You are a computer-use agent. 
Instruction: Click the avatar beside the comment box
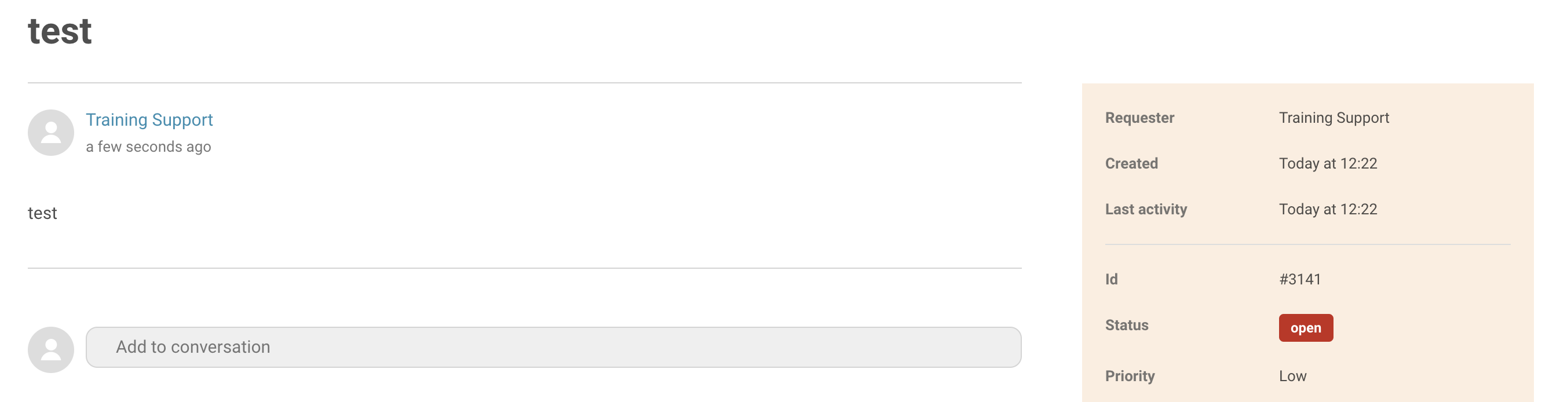click(50, 349)
